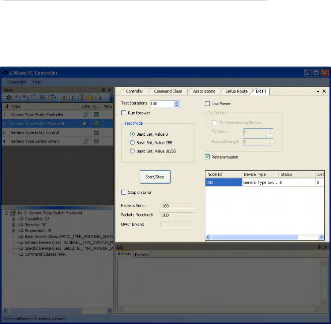Click the node info icon in Node toolbar
Image resolution: width=331 pixels, height=324 pixels.
(x=34, y=98)
